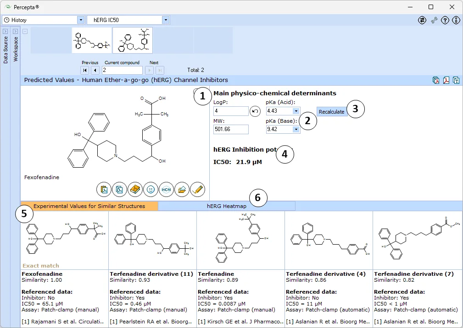Select the first compound thumbnail

[92, 40]
